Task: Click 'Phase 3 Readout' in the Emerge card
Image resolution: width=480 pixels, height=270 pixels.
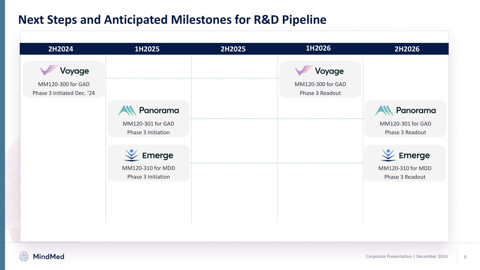Action: pyautogui.click(x=405, y=177)
